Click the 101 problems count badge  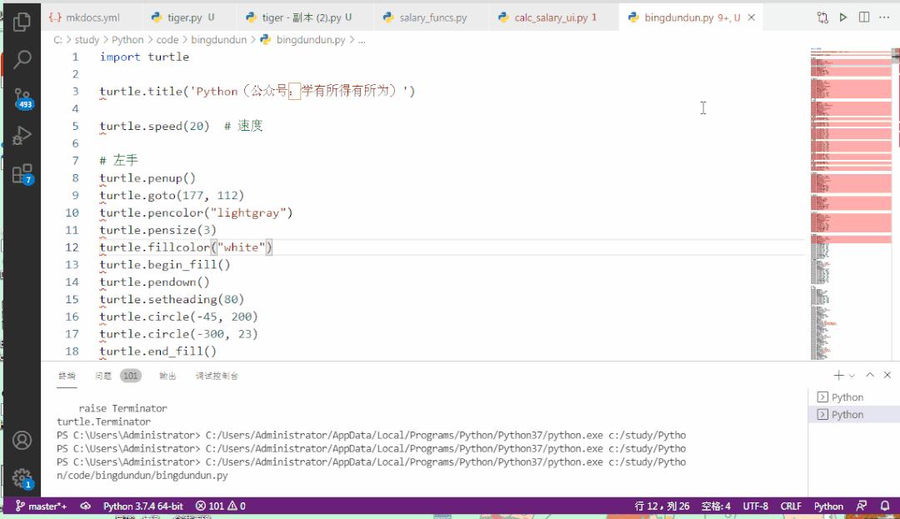tap(130, 377)
